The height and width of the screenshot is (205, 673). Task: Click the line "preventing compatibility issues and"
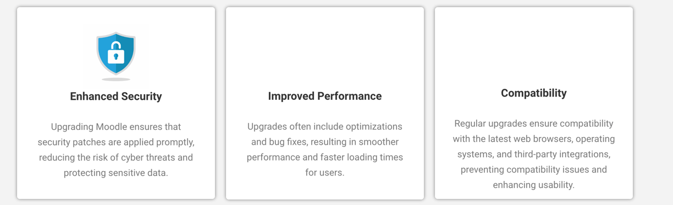(x=534, y=169)
